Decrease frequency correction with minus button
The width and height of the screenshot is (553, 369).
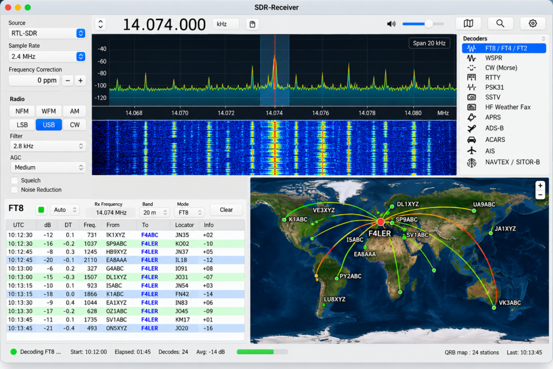tap(68, 80)
